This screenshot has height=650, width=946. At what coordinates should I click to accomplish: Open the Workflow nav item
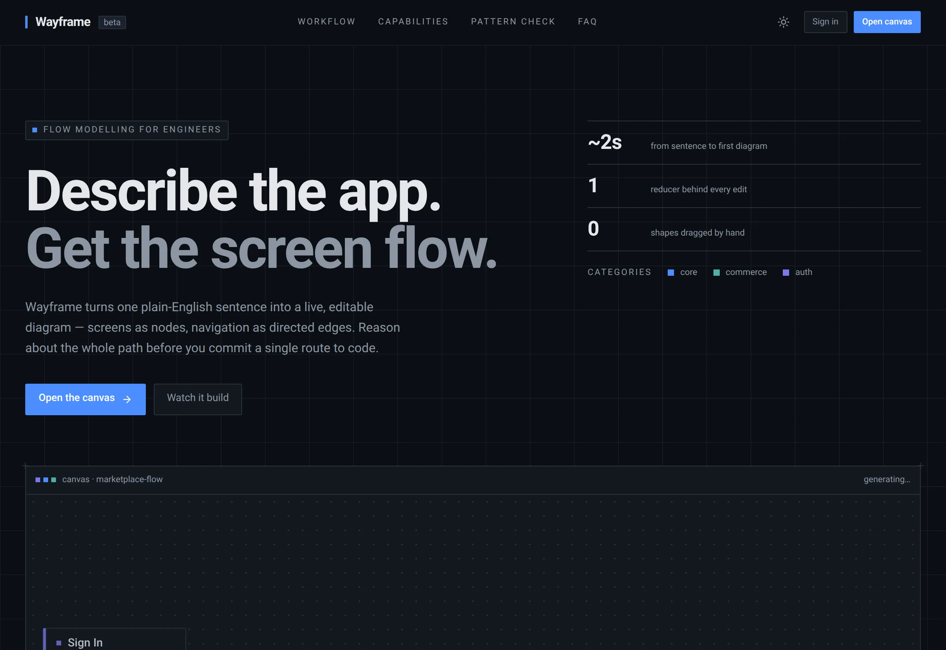pos(326,22)
